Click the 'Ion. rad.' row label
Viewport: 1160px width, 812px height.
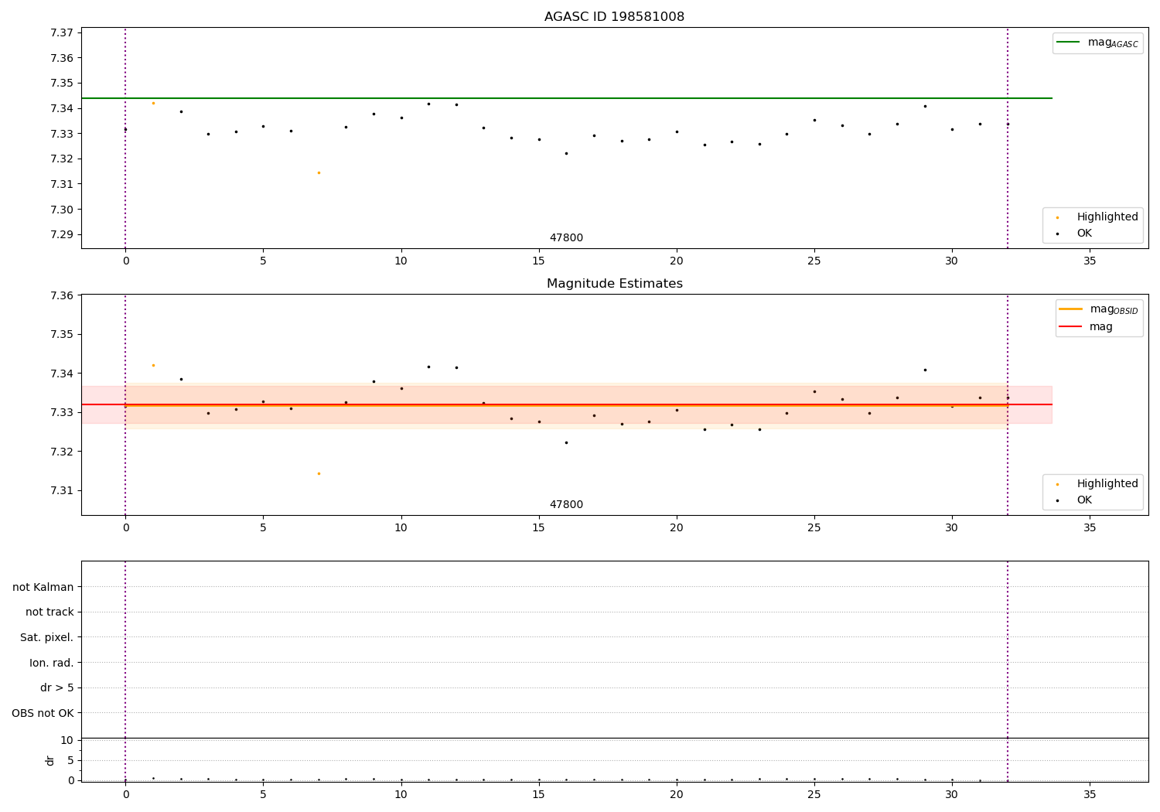52,663
